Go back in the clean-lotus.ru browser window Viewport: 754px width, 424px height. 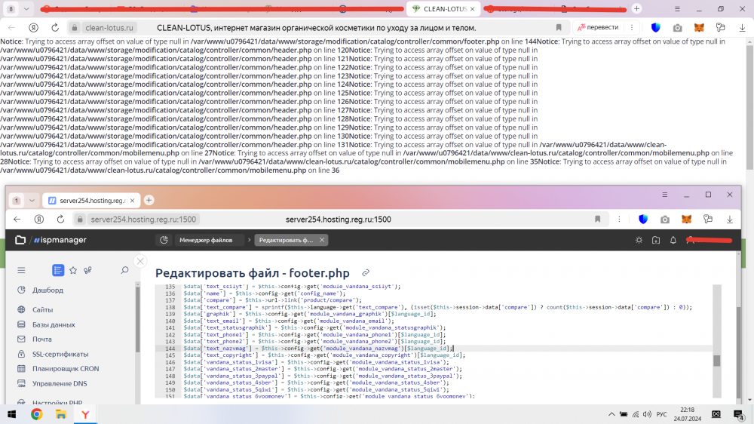(x=12, y=28)
